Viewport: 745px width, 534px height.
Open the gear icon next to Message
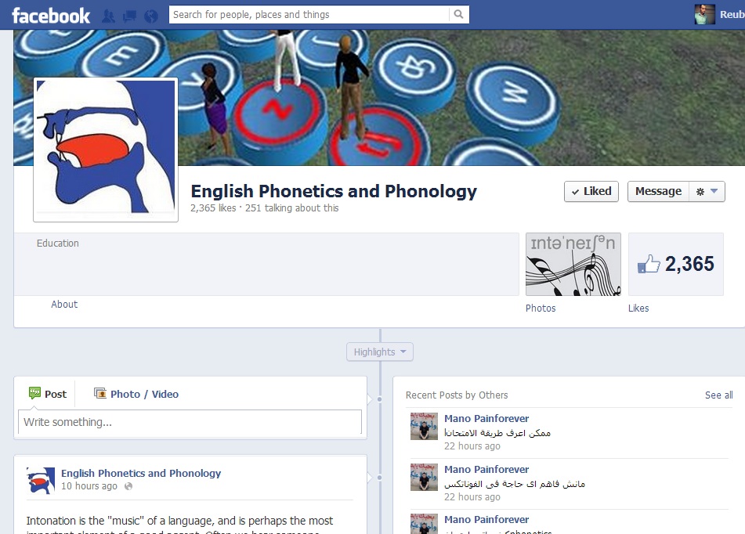[700, 192]
